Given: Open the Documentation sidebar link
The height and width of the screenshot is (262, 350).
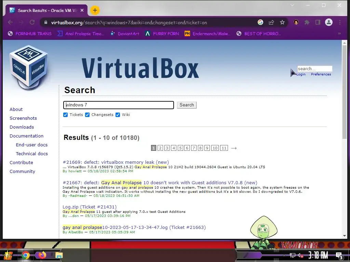Looking at the screenshot, I should pos(27,136).
